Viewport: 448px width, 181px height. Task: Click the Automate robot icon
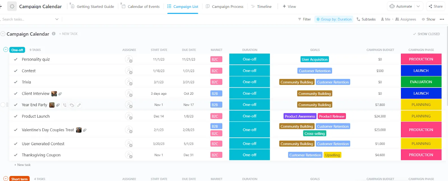(392, 6)
